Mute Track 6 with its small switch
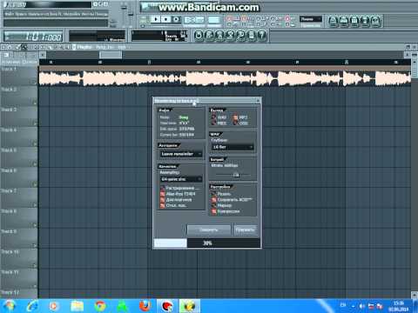 pos(34,183)
